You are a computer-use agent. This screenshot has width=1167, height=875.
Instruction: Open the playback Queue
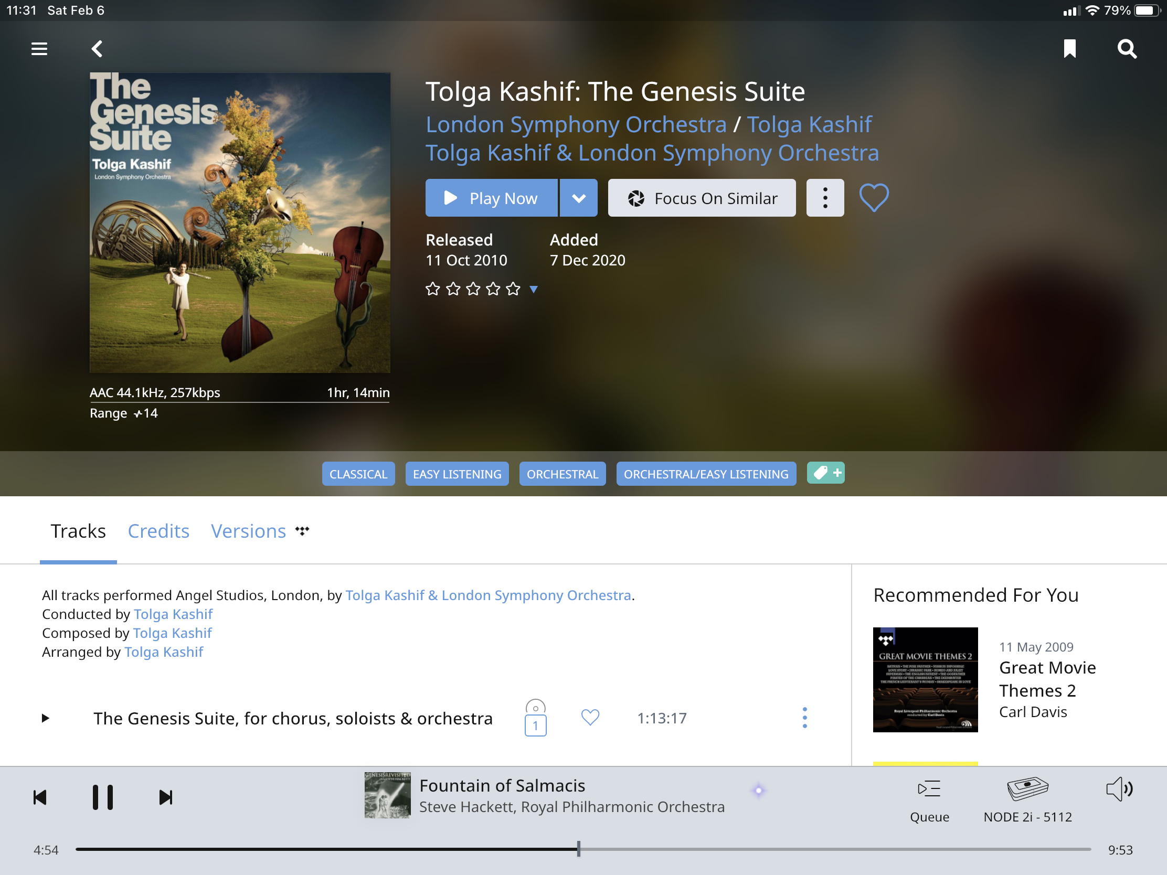(x=930, y=801)
